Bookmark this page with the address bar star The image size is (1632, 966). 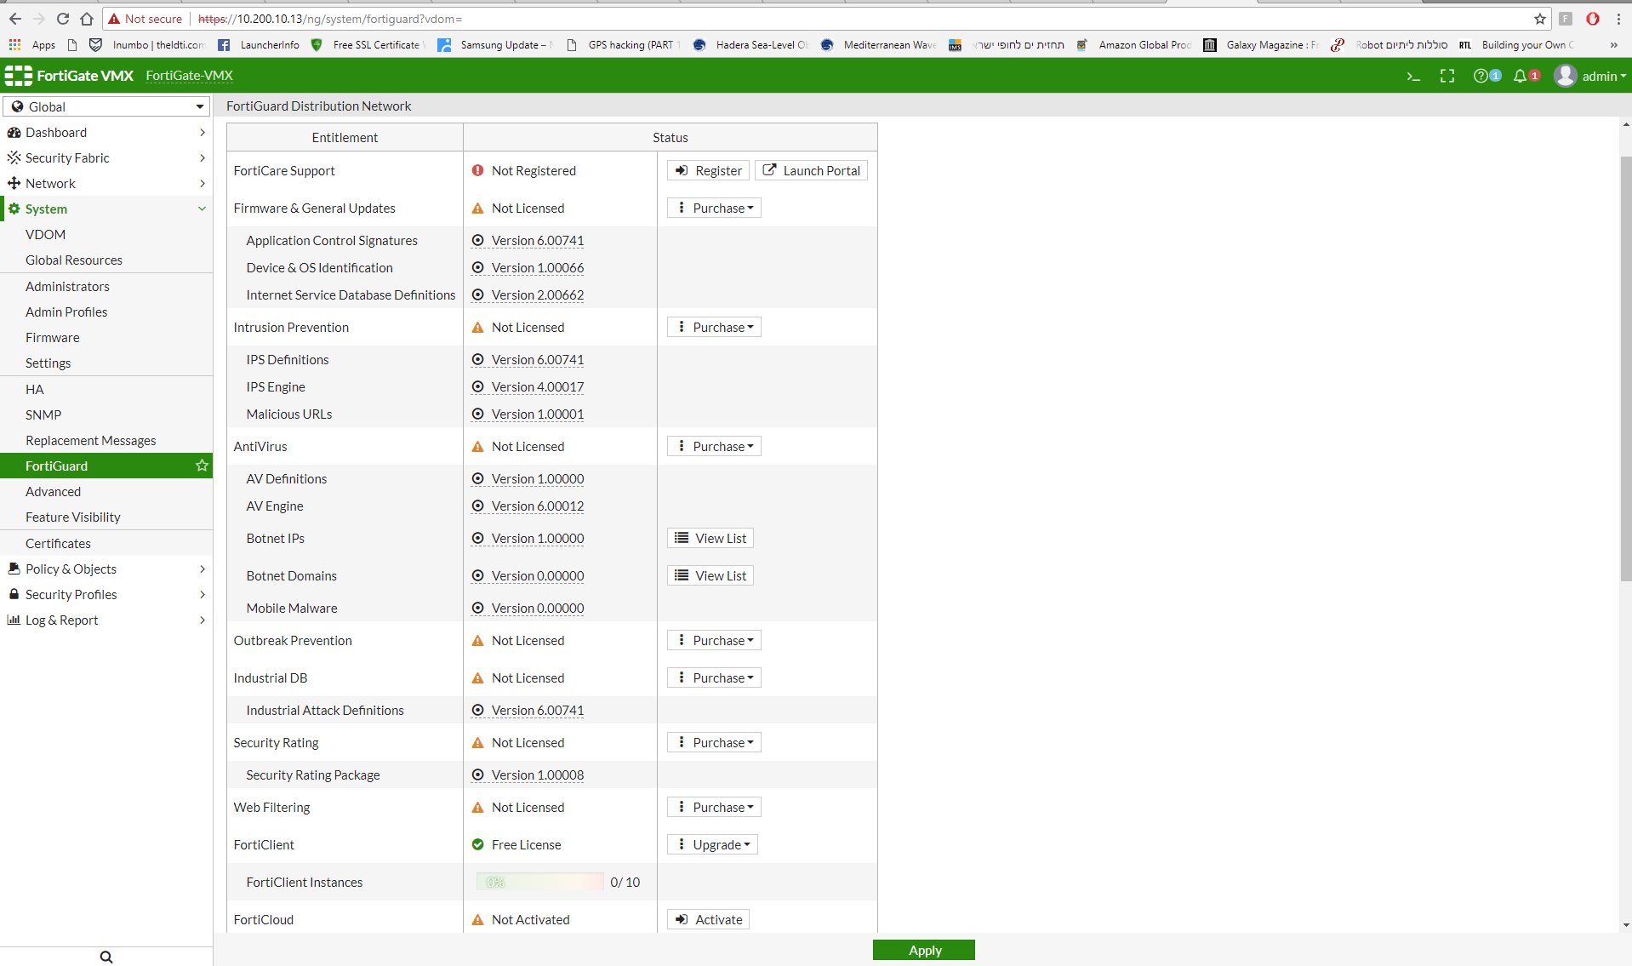pos(1539,19)
